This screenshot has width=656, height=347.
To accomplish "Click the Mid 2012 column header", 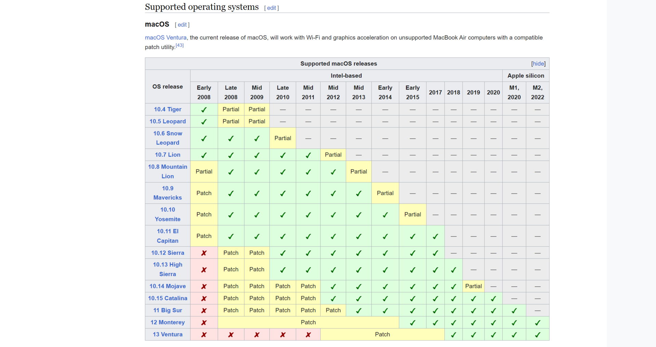I will [x=333, y=92].
